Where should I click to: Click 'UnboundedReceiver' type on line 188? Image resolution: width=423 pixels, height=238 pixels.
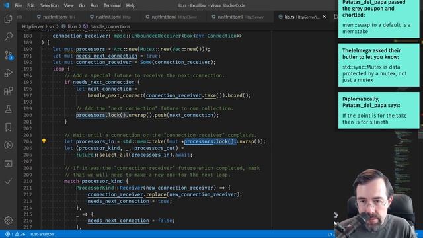tap(156, 36)
